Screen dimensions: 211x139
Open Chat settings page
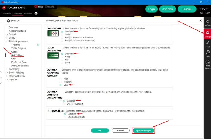14,59
